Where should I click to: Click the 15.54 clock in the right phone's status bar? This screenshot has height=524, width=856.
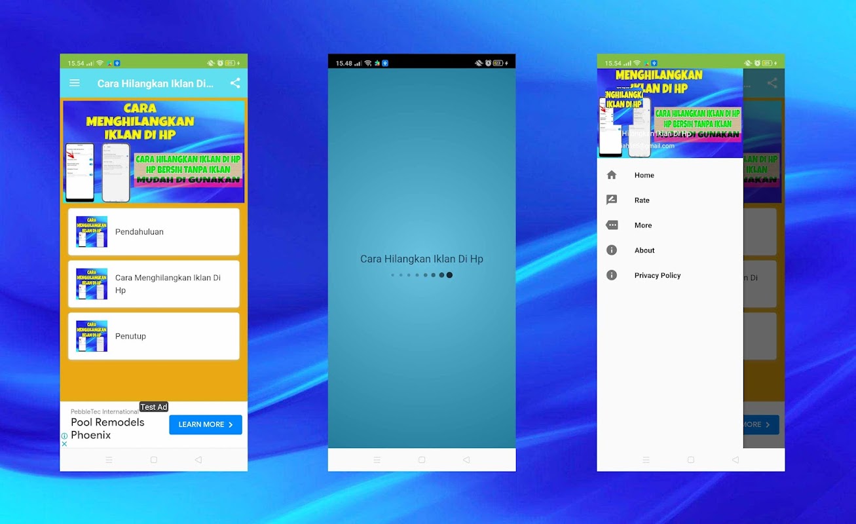pyautogui.click(x=614, y=64)
